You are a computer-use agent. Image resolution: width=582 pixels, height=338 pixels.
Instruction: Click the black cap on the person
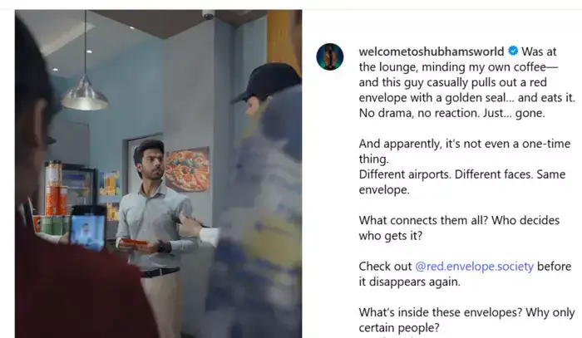click(264, 81)
